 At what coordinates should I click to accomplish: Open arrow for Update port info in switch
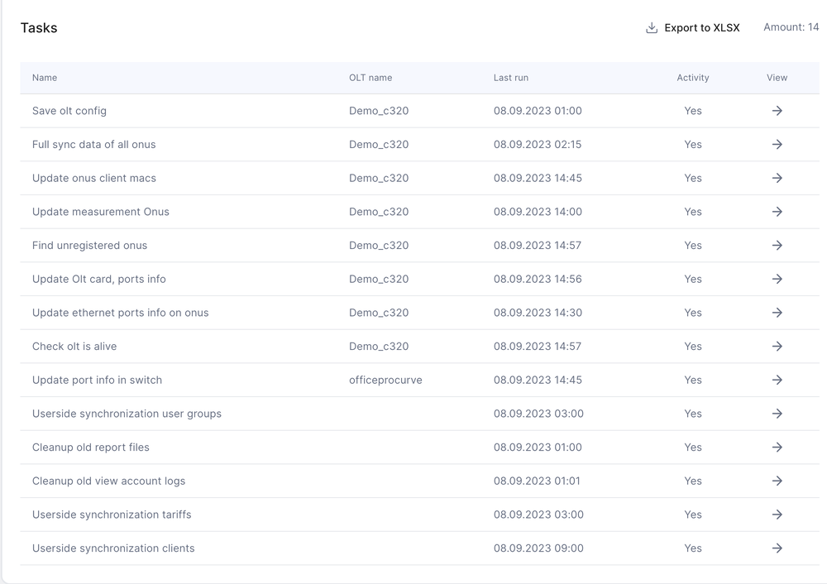(x=777, y=381)
